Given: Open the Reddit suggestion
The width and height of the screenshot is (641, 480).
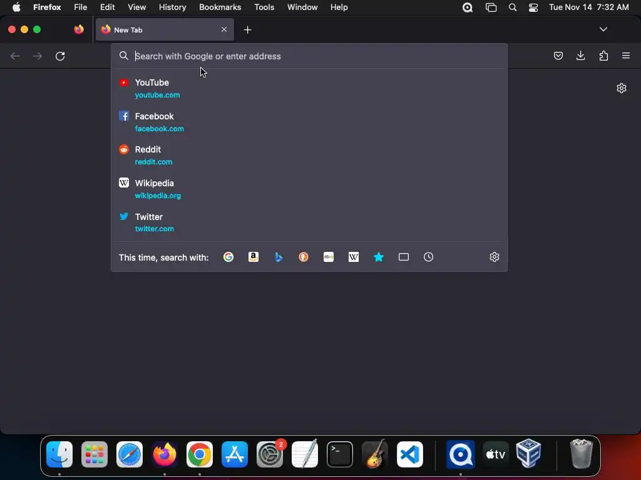Looking at the screenshot, I should point(309,156).
